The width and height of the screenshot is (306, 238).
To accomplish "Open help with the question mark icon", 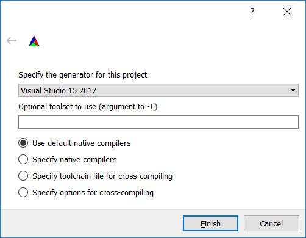I will point(252,12).
